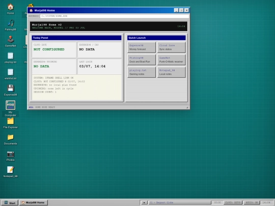Click the track title display in taskbar player
The height and width of the screenshot is (206, 275).
(x=180, y=202)
